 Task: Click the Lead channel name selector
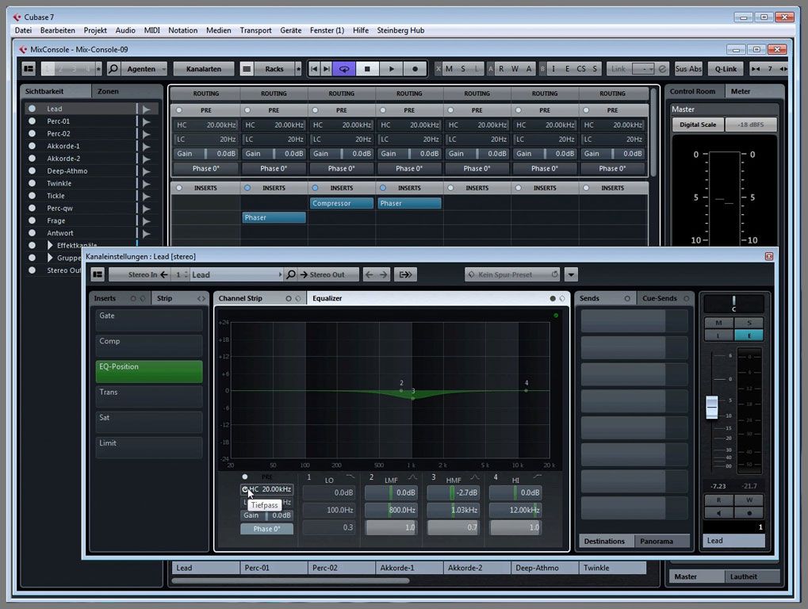click(236, 274)
